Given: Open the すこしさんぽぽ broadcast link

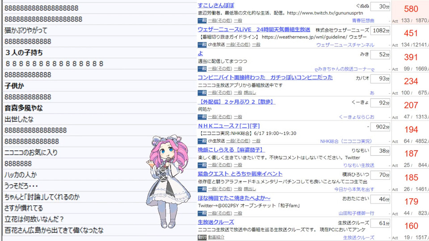Looking at the screenshot, I should point(216,5).
